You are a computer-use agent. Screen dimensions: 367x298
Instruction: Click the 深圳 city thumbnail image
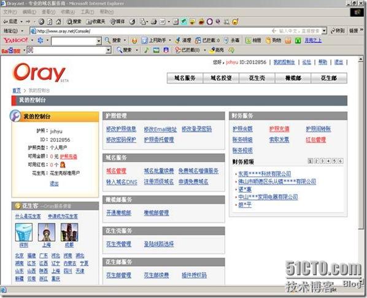click(24, 232)
